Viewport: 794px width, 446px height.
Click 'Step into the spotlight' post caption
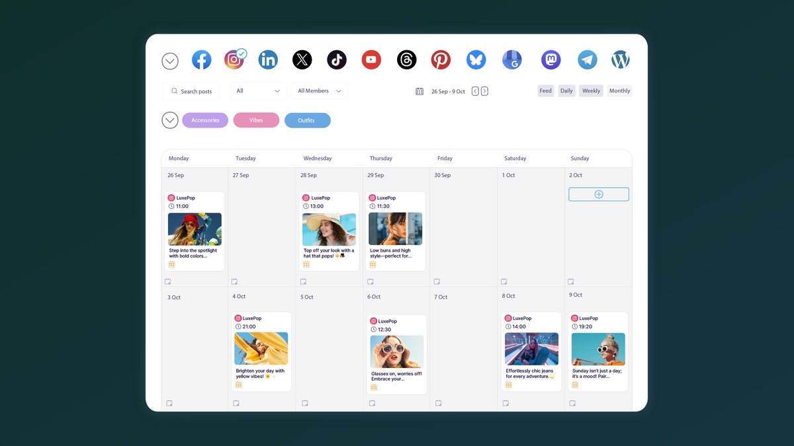(x=193, y=253)
